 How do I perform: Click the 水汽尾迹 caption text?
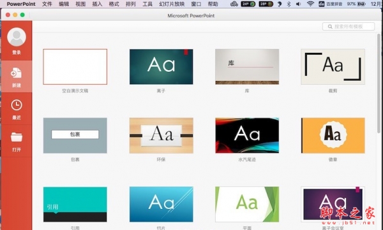(x=247, y=159)
